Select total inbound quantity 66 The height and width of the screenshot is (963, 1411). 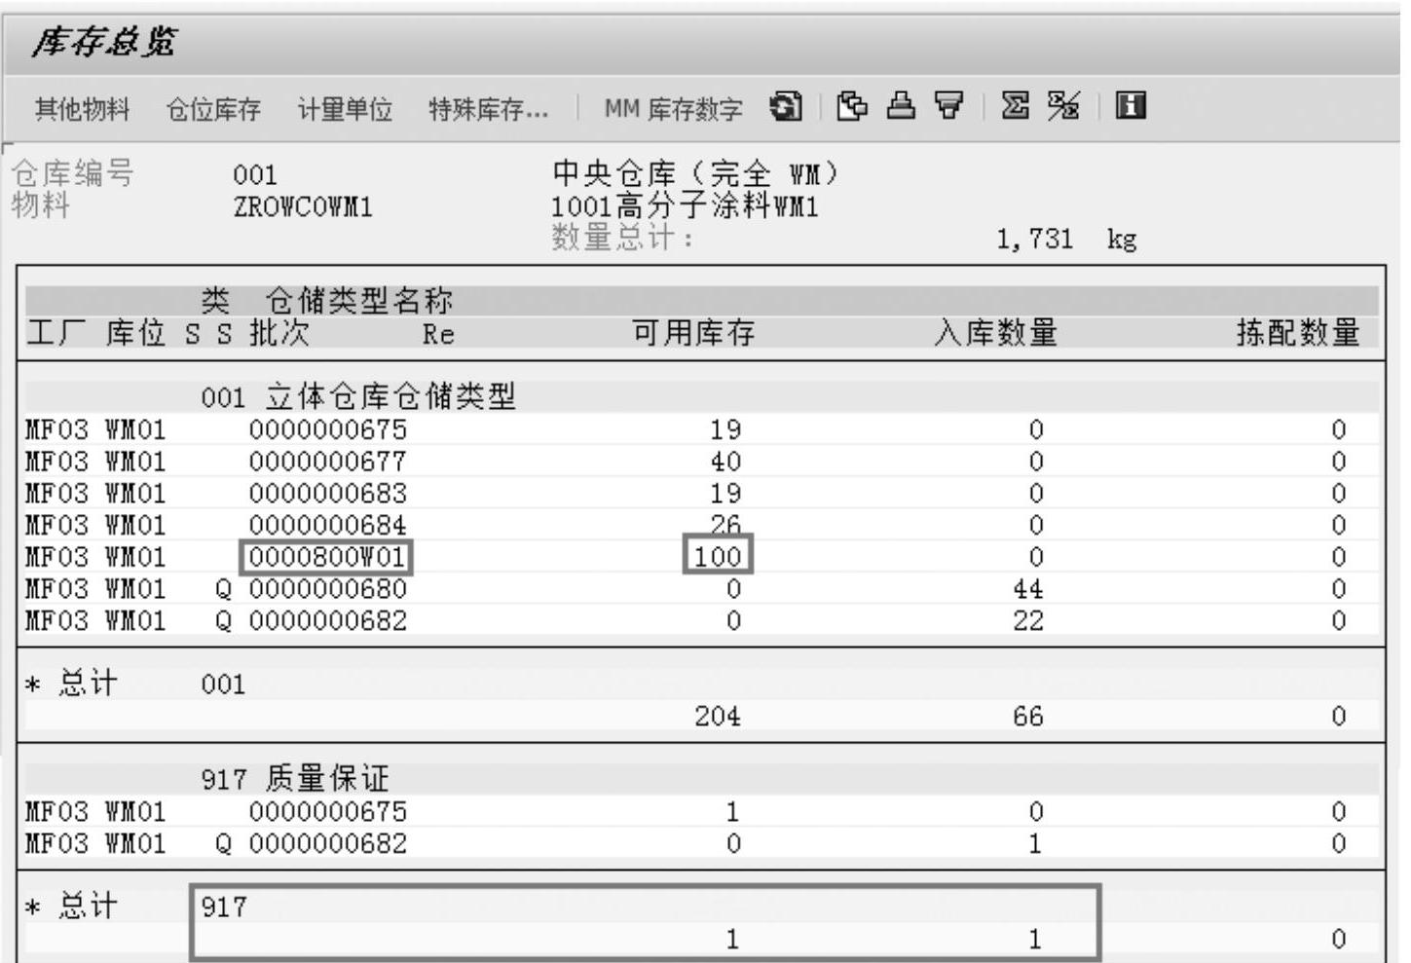[1028, 717]
